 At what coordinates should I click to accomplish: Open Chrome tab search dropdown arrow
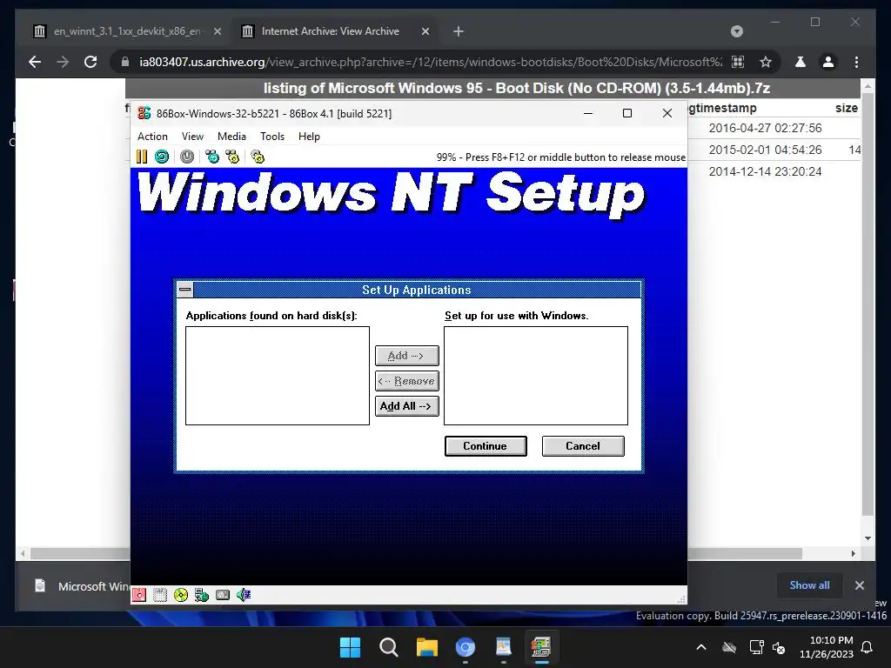point(736,31)
